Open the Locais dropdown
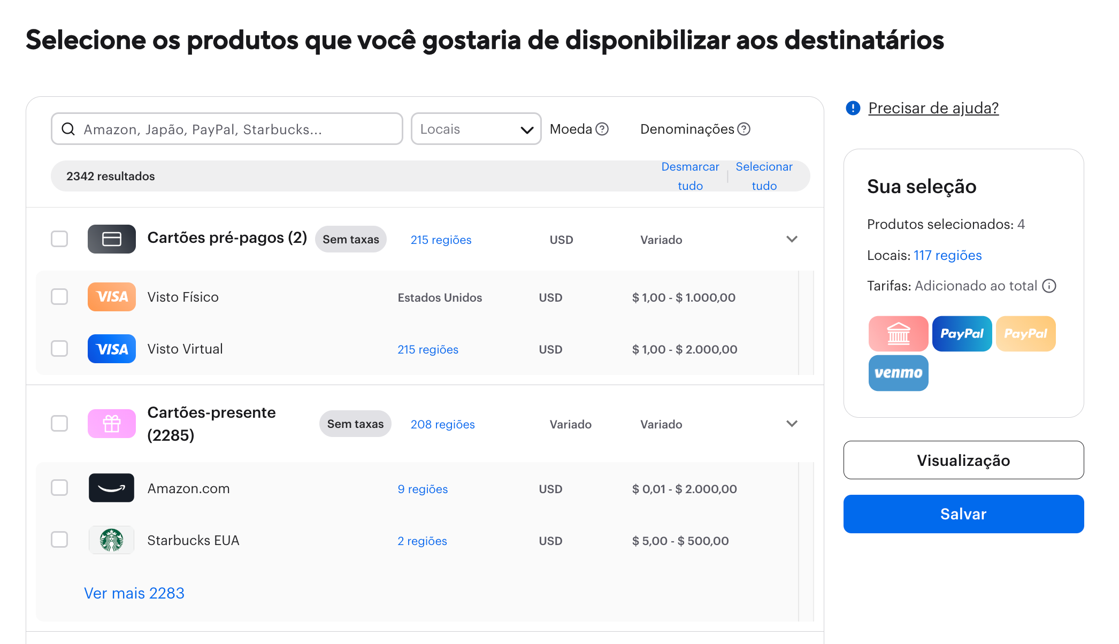Screen dimensions: 1119x644 pos(476,129)
